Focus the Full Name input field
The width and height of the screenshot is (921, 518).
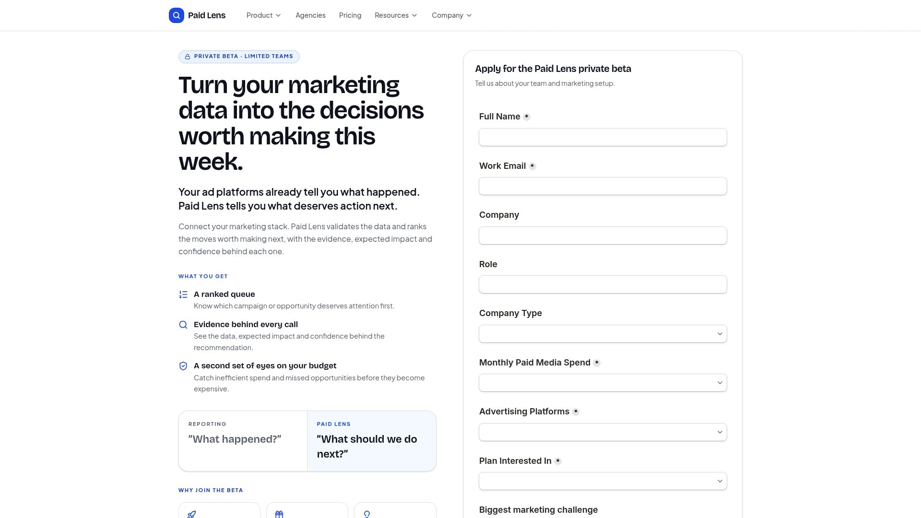pos(603,137)
